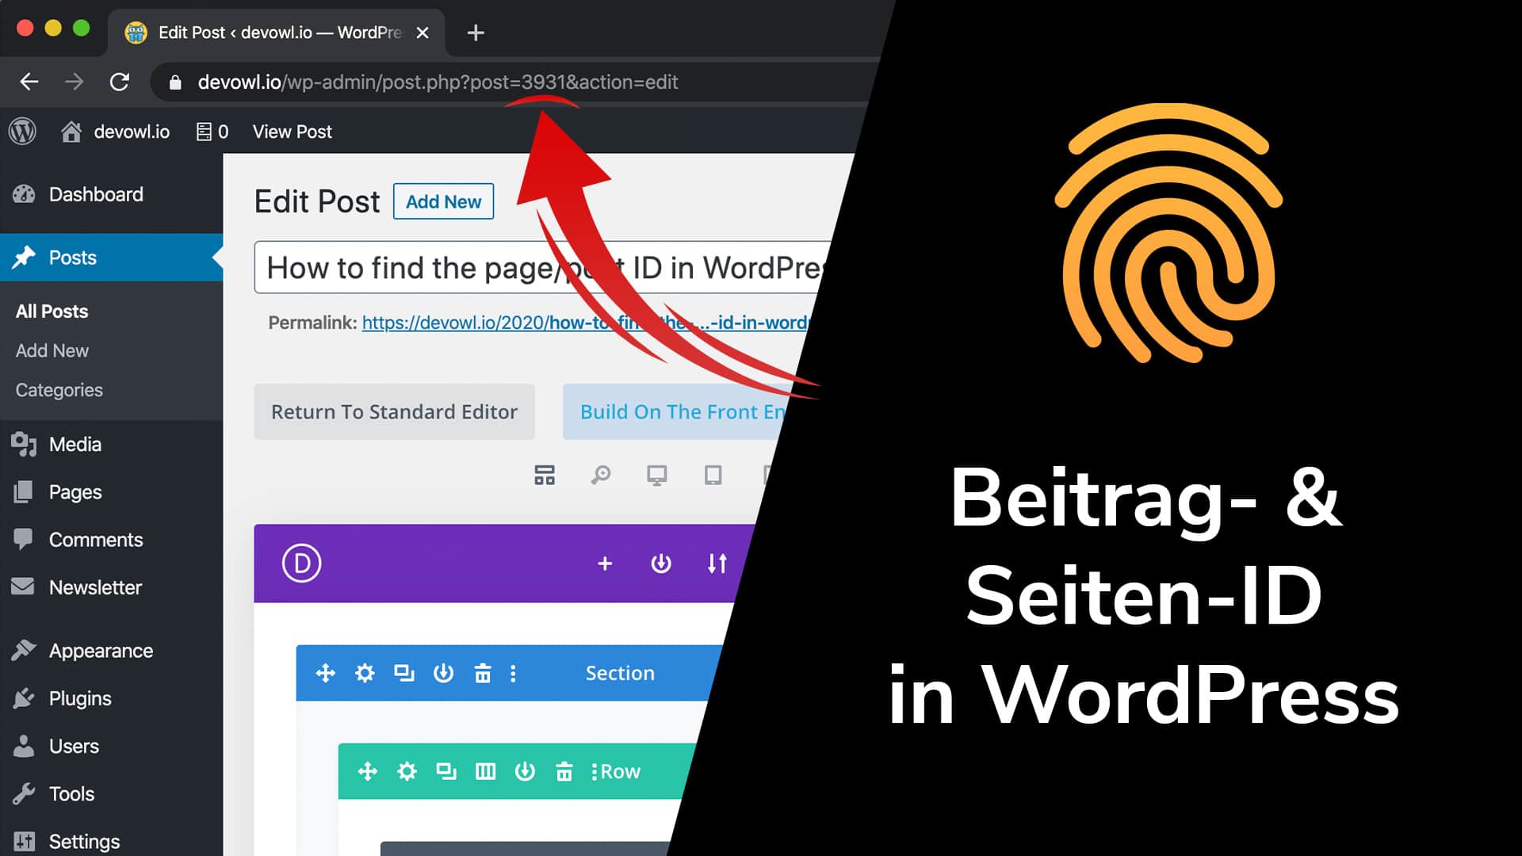Click the grid/overview layout icon
The width and height of the screenshot is (1522, 856).
[x=544, y=475]
